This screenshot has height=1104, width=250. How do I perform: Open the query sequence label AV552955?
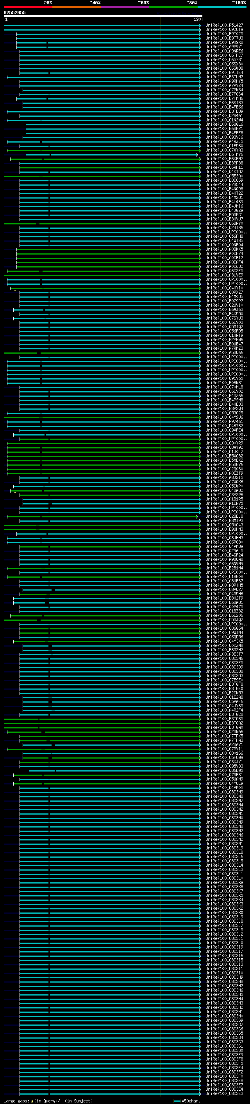(x=14, y=13)
